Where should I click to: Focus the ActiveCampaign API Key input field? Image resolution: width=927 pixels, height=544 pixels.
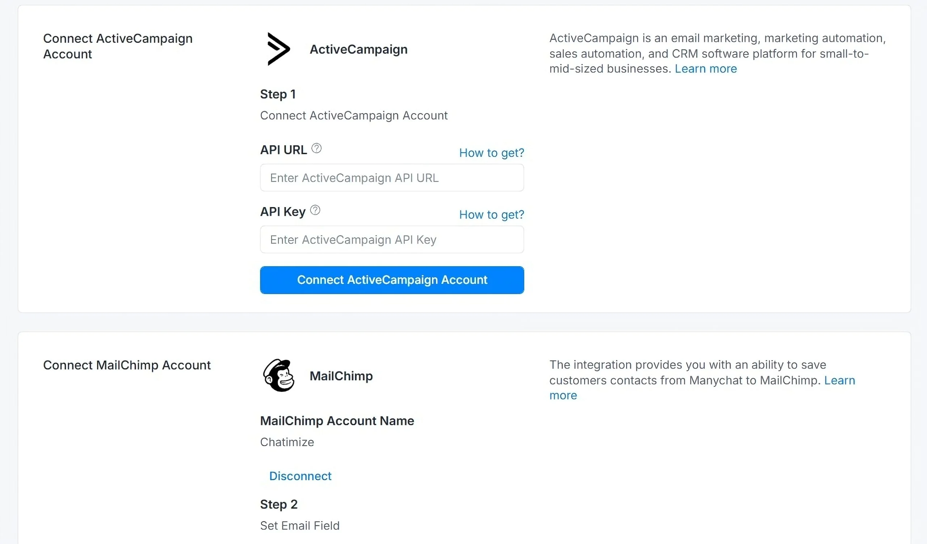(392, 239)
